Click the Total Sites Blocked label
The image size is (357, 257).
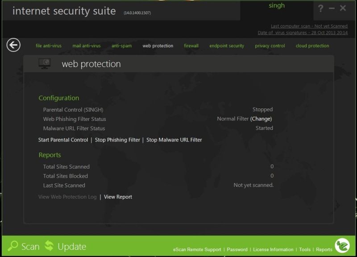65,176
